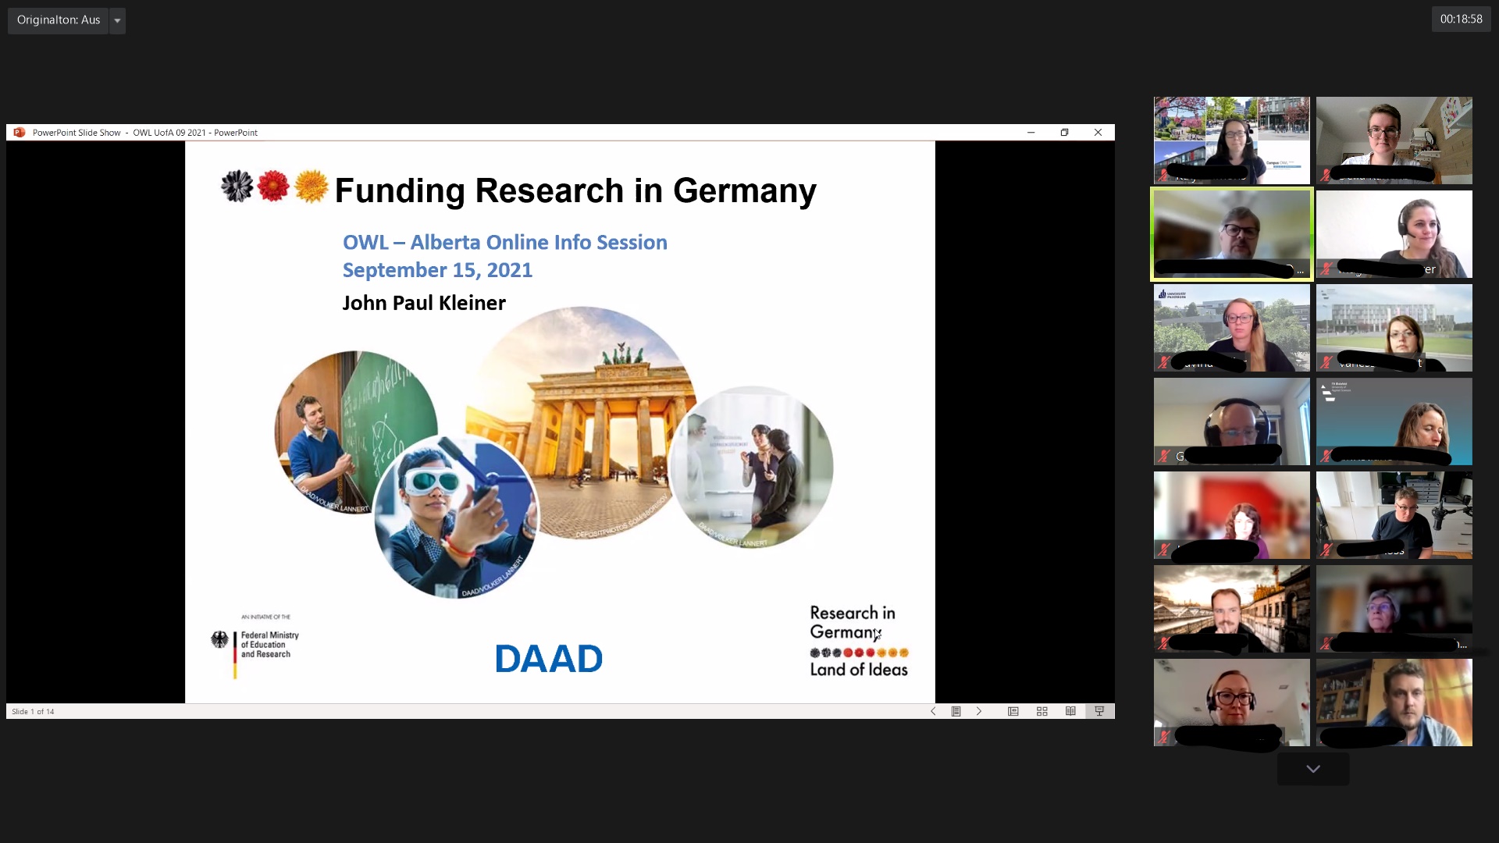Viewport: 1499px width, 843px height.
Task: Switch to Slide Sorter grid view
Action: (x=1042, y=711)
